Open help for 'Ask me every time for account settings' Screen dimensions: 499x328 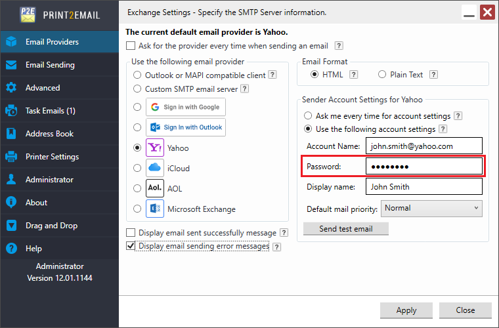click(458, 116)
